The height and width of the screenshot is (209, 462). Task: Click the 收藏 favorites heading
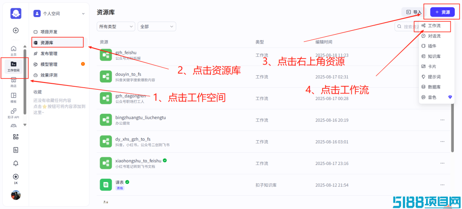(x=38, y=92)
